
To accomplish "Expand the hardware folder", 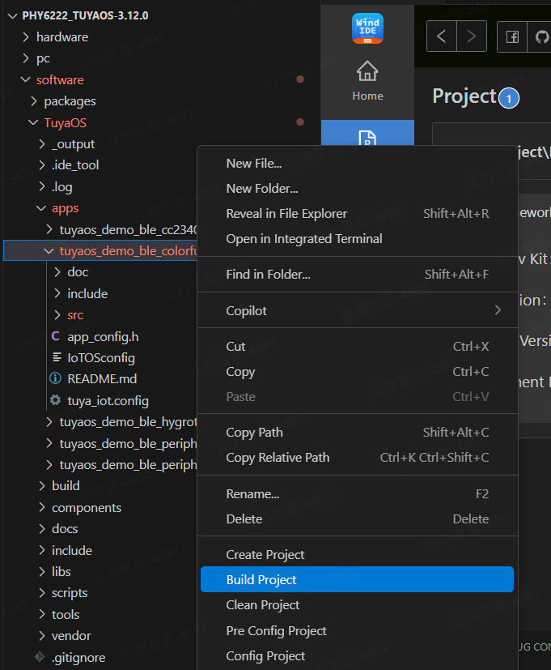I will point(61,37).
